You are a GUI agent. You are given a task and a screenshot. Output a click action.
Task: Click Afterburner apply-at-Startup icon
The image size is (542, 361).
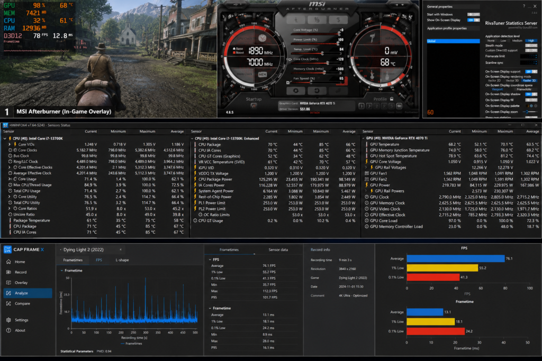tap(254, 106)
